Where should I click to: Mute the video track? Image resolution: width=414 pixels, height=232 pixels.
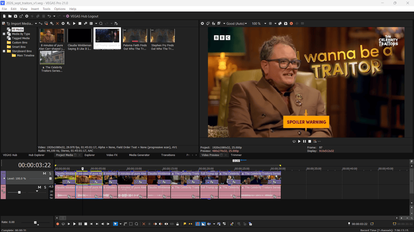(x=44, y=173)
